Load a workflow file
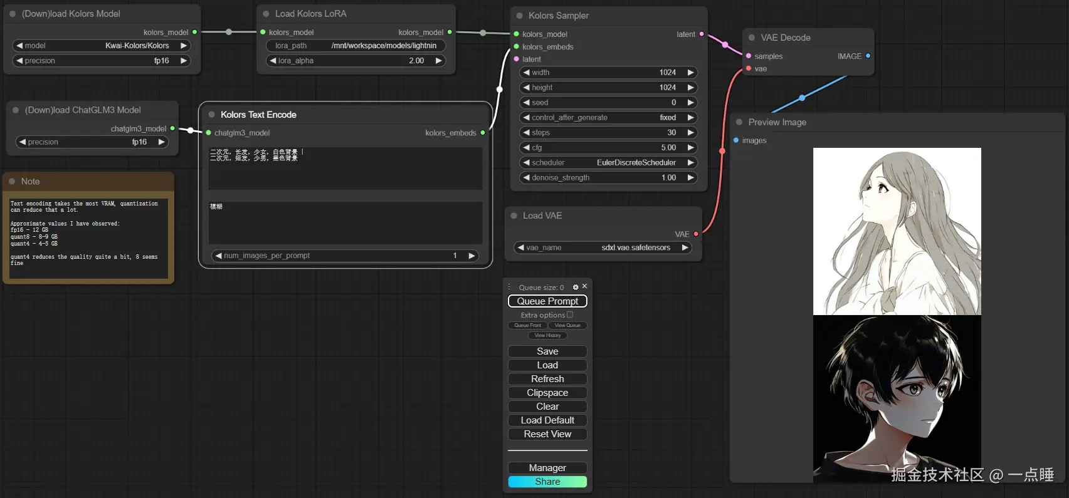Screen dimensions: 1069x498 click(x=547, y=365)
